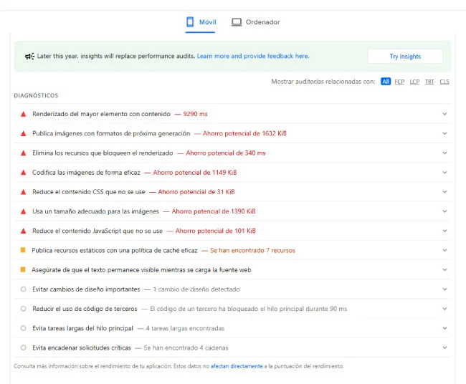Click the 9290 ms value text
Viewport: 466px width, 384px height.
pyautogui.click(x=195, y=114)
